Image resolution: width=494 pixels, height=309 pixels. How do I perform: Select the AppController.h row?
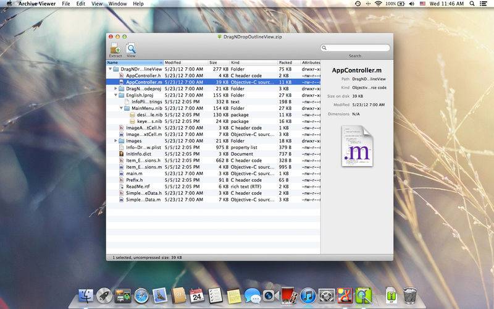point(213,75)
